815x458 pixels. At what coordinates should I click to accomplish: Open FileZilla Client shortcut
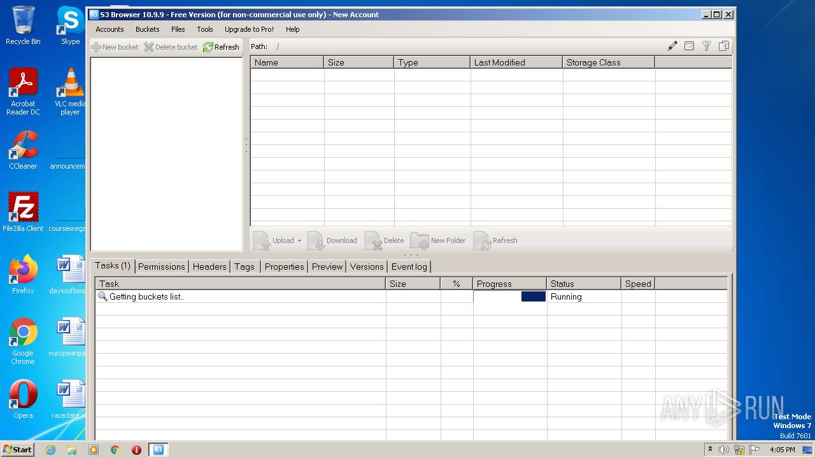click(x=23, y=212)
